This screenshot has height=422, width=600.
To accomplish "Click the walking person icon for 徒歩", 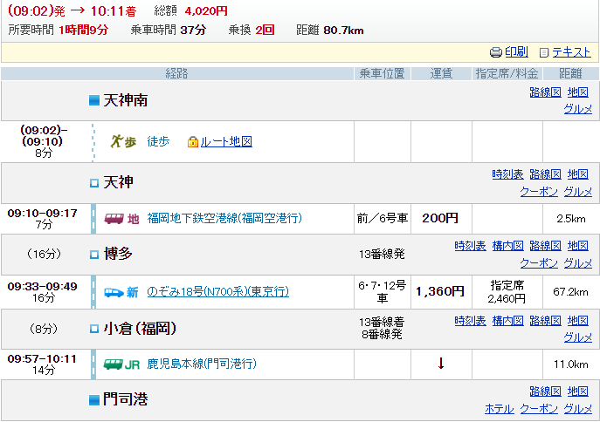I will pos(123,141).
